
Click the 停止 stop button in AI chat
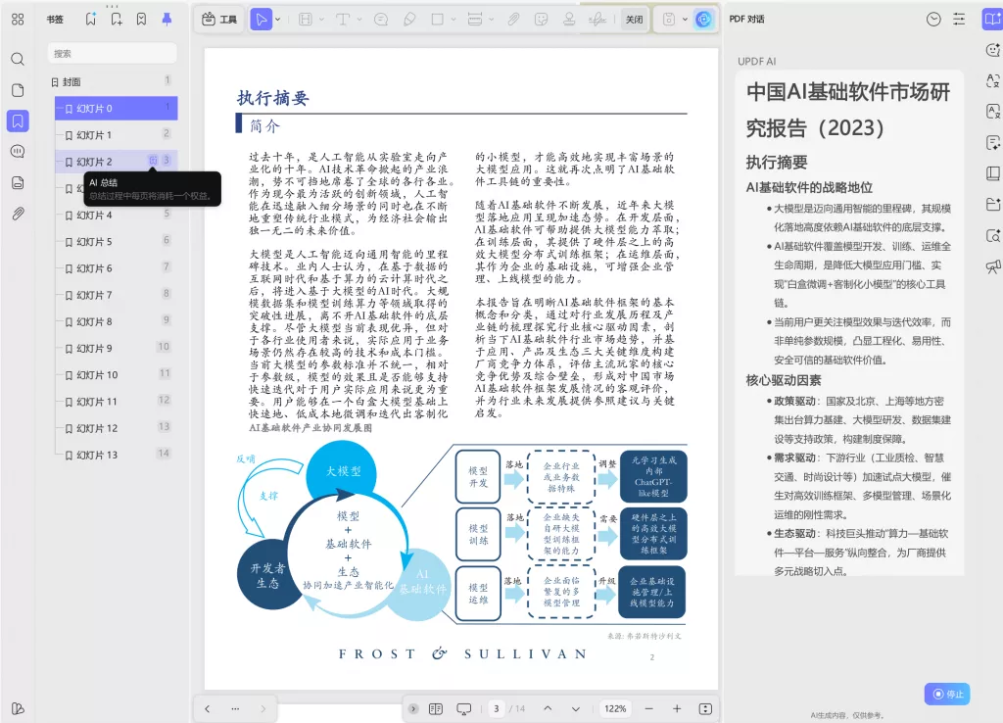click(946, 694)
